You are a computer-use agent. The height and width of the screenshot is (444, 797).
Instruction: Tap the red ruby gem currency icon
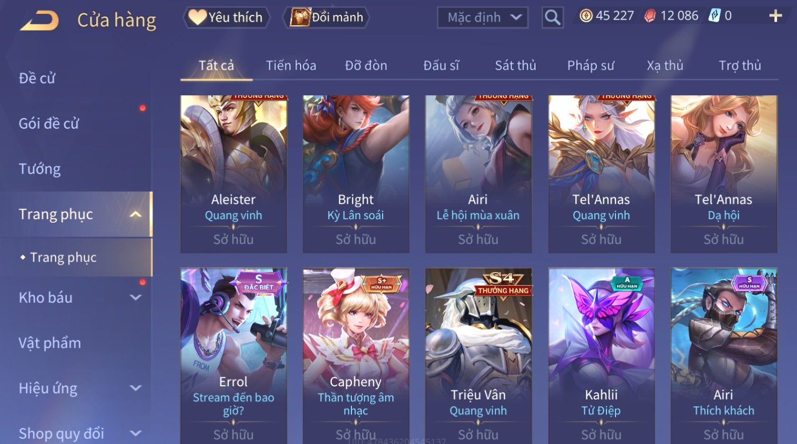(x=650, y=16)
